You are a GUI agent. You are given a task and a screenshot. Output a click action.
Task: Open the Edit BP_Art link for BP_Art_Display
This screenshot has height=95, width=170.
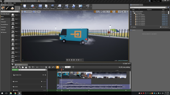(x=165, y=15)
